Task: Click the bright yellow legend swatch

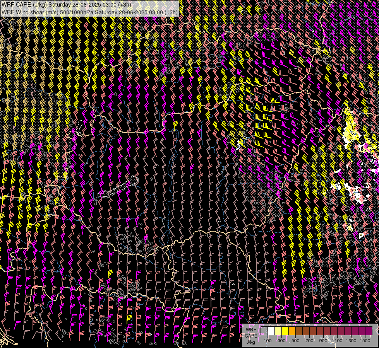Action: tap(285, 331)
